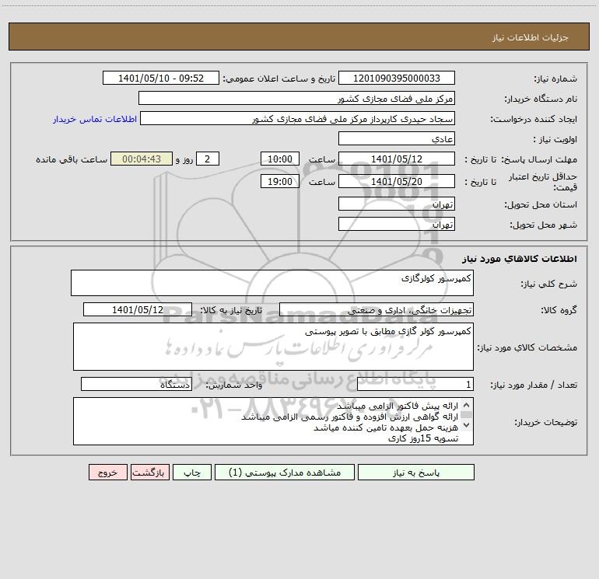Click the توضیحات خریدار text area
This screenshot has width=599, height=579.
pyautogui.click(x=273, y=421)
